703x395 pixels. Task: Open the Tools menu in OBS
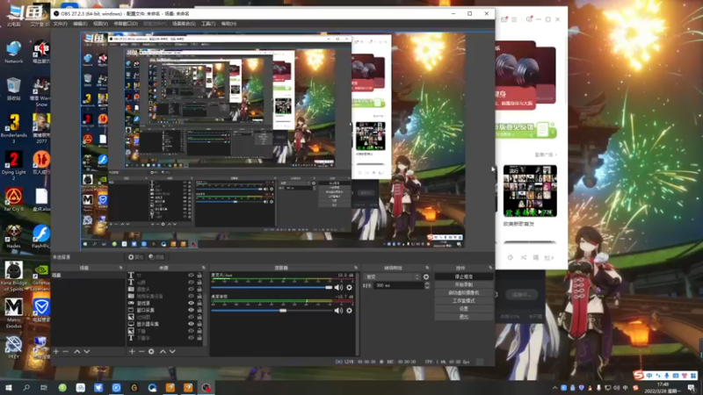(208, 24)
